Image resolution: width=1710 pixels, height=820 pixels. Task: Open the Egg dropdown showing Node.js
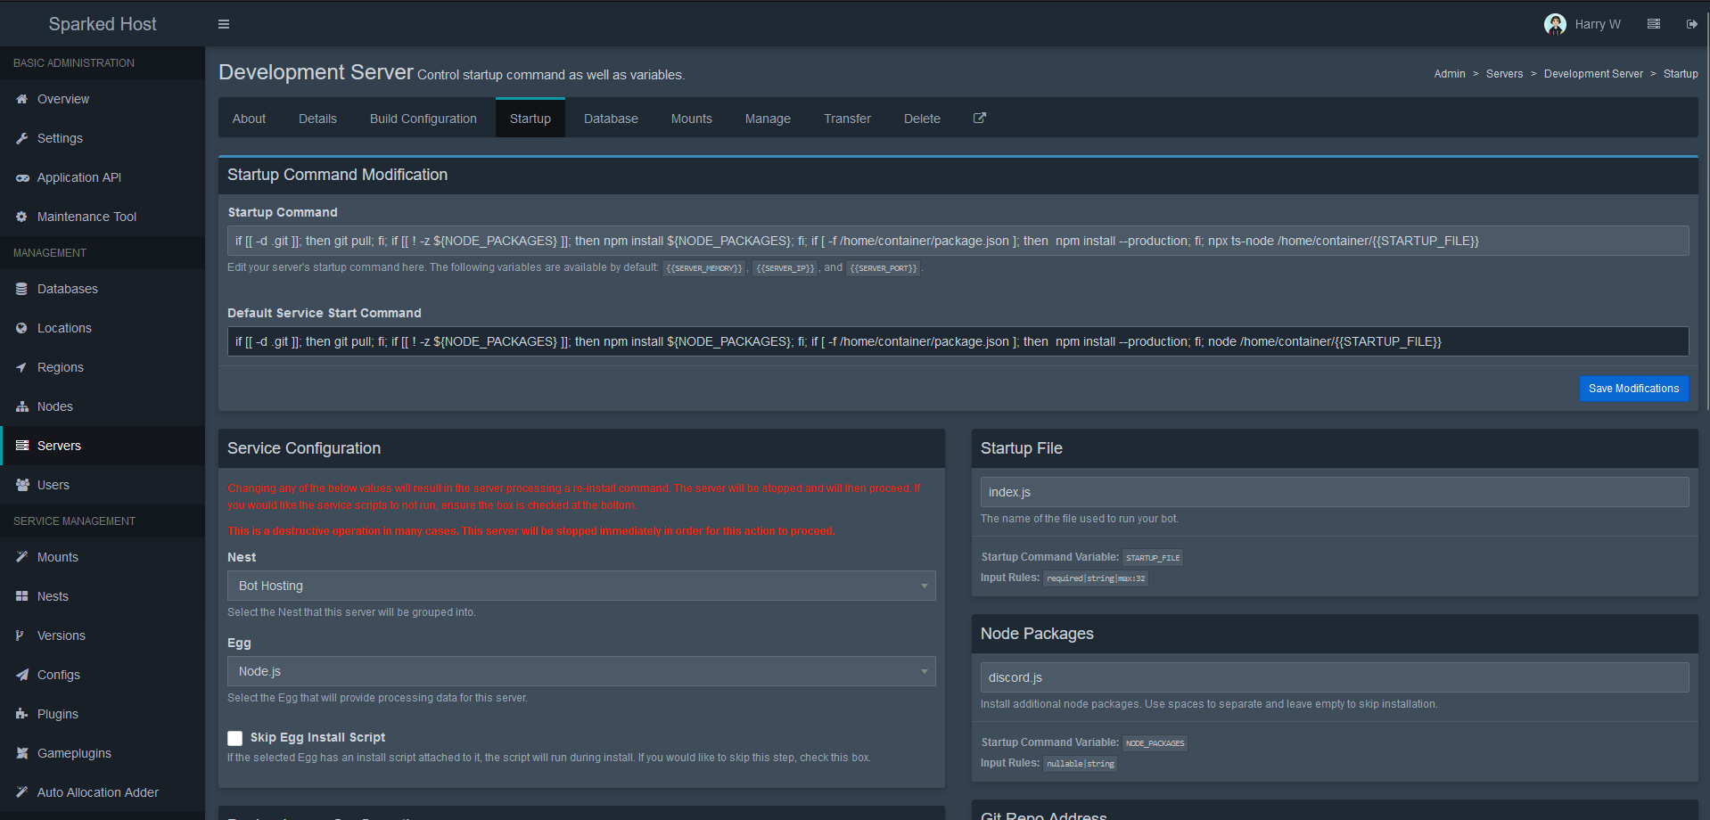[580, 671]
